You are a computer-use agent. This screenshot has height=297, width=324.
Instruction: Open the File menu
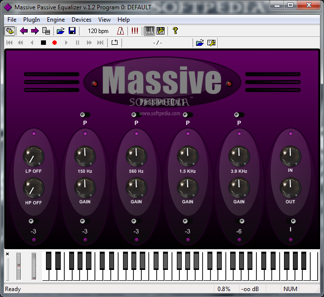click(x=12, y=20)
